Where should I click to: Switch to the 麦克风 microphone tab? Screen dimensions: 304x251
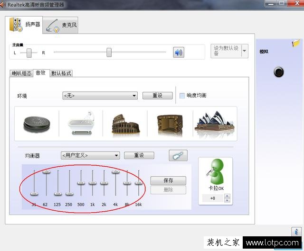click(x=61, y=25)
